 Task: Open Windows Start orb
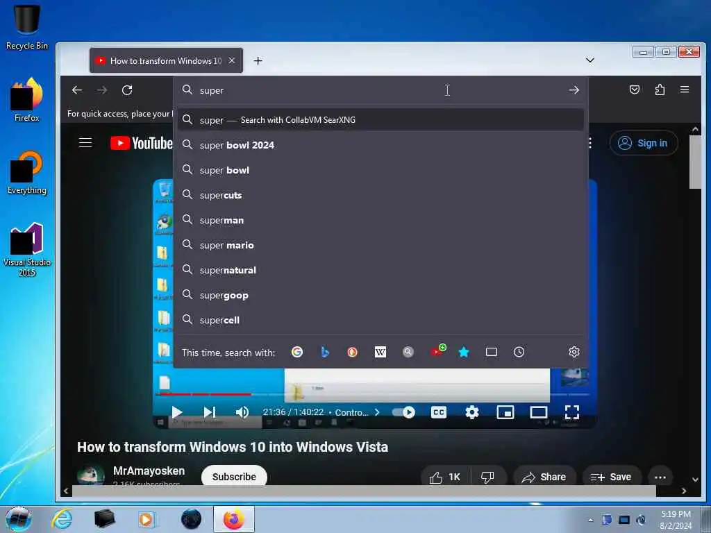19,519
